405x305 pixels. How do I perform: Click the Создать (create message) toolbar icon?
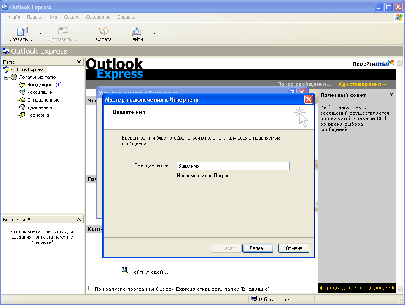22,31
